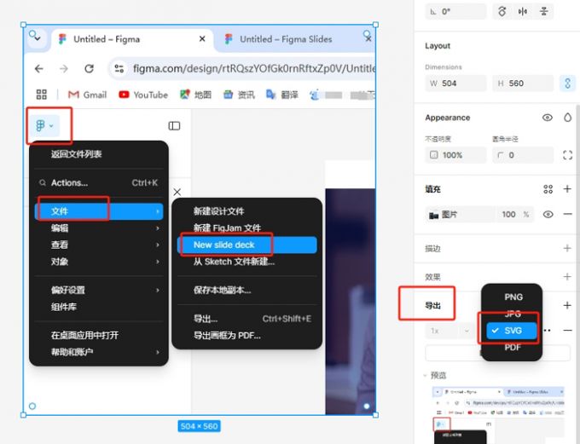Select the checked SVG format option
This screenshot has height=444, width=580.
click(512, 331)
